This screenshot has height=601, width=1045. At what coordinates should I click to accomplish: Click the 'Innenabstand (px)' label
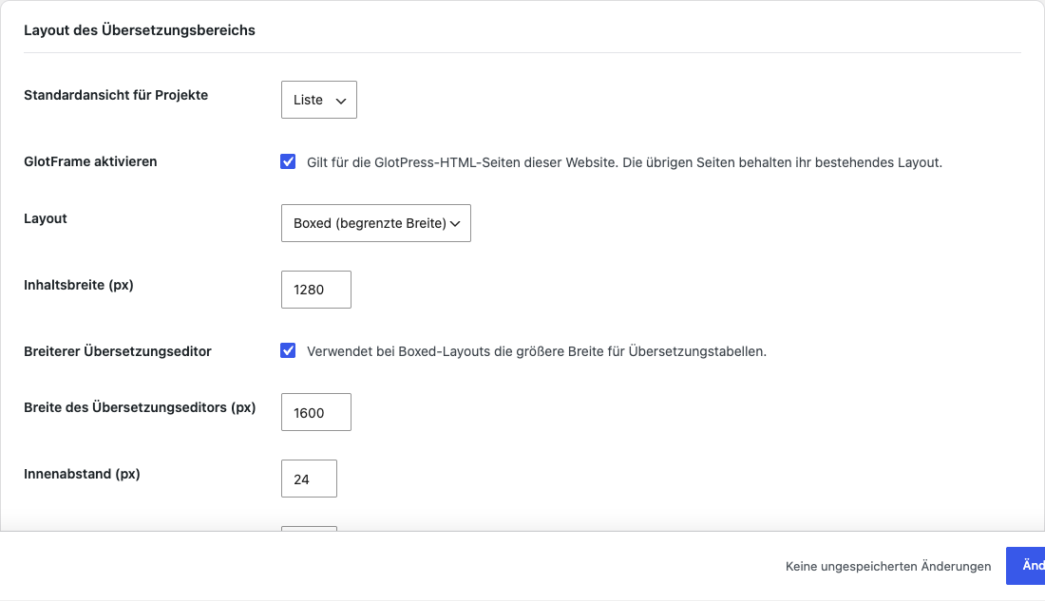click(82, 475)
